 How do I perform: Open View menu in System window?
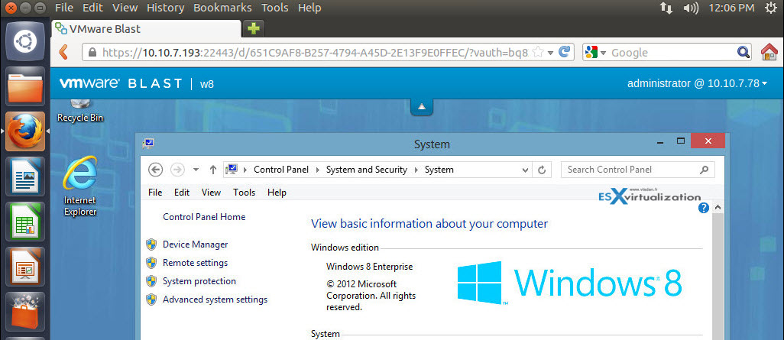pos(211,193)
